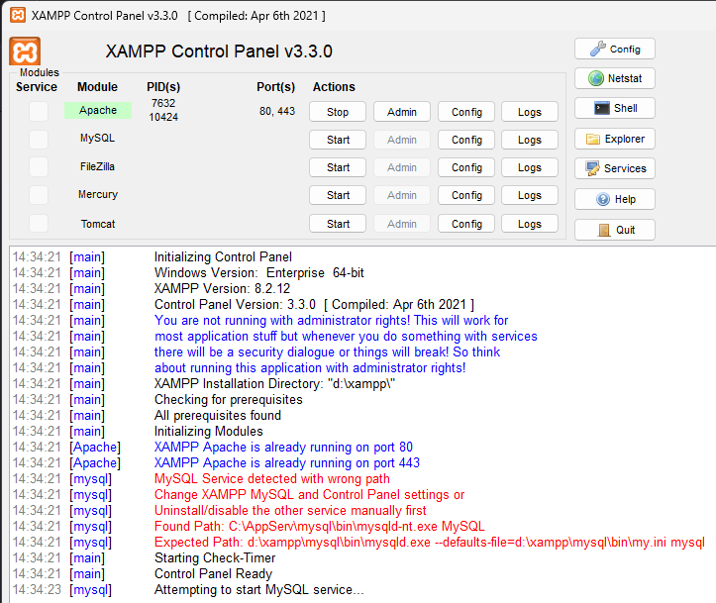This screenshot has height=603, width=716.
Task: Click the 'already running on port 80' log line
Action: pyautogui.click(x=283, y=447)
